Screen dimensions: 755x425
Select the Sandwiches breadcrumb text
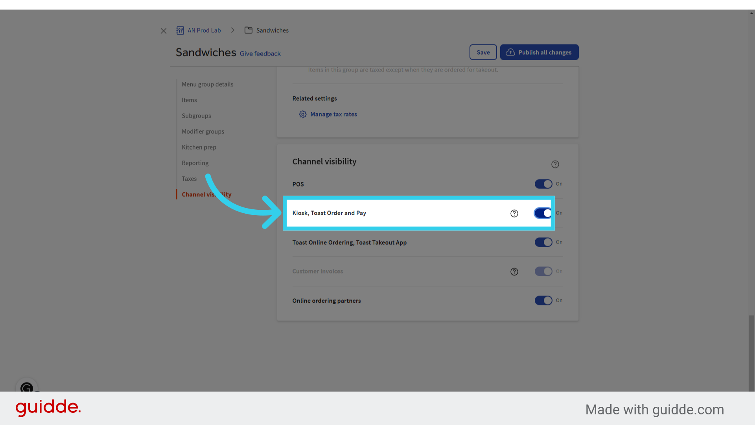(x=273, y=30)
